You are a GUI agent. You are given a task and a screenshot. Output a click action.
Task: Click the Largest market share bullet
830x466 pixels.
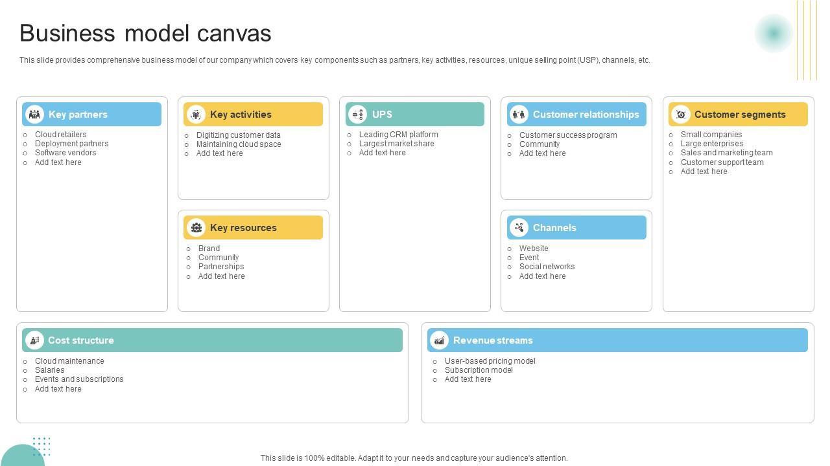397,144
